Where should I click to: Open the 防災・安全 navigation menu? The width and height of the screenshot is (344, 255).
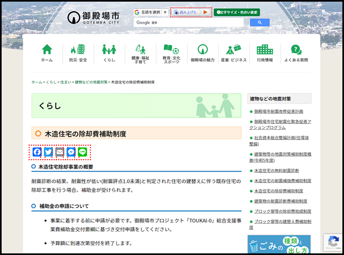click(x=78, y=53)
